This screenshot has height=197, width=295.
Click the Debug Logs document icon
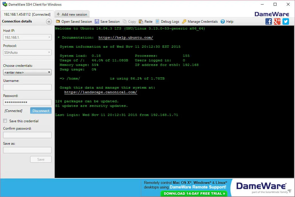click(157, 21)
